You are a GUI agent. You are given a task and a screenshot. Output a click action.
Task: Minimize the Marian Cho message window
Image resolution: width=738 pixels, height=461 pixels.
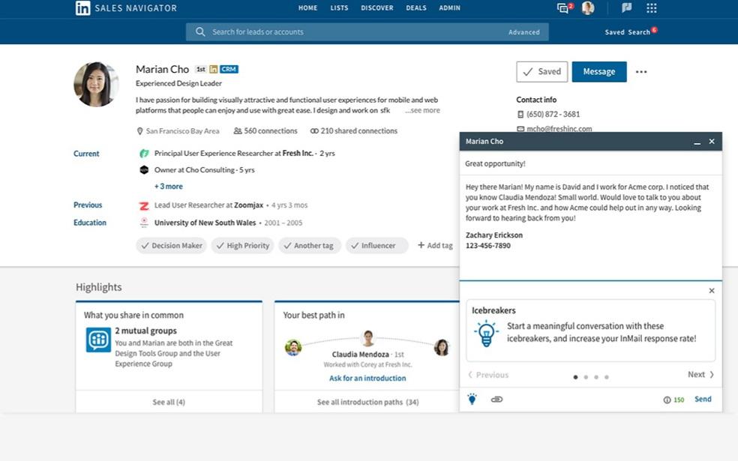pyautogui.click(x=697, y=142)
